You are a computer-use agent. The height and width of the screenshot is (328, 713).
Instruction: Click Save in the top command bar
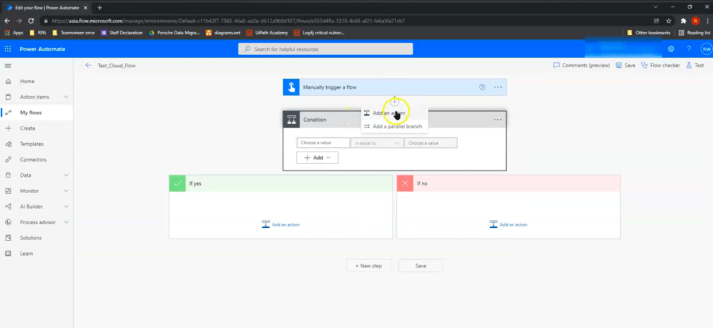(625, 65)
